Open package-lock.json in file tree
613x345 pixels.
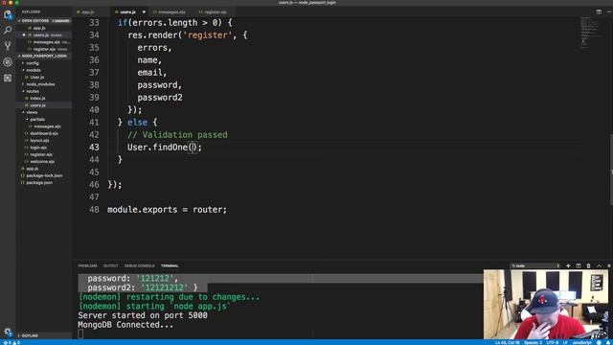pyautogui.click(x=44, y=175)
